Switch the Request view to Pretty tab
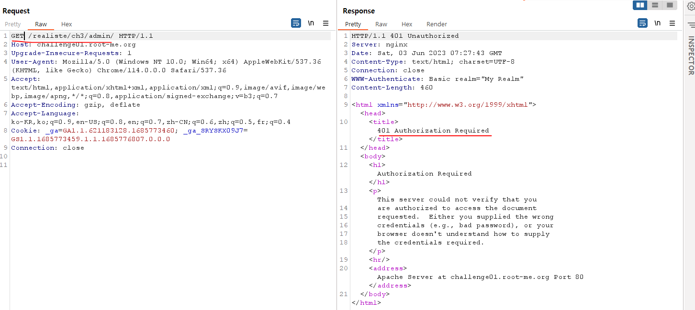Screen dimensions: 695x310 [13, 24]
